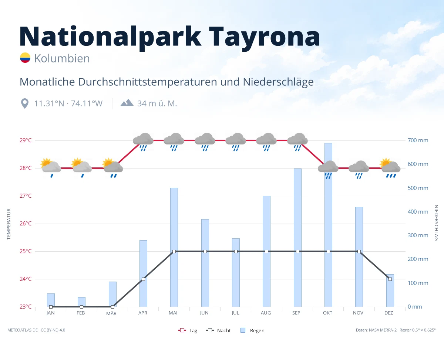Click the January precipitation bar
The height and width of the screenshot is (340, 444).
click(51, 300)
